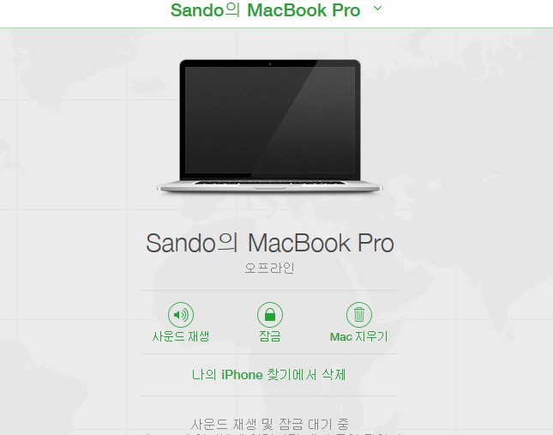This screenshot has width=553, height=435.
Task: Choose the Mac 지우기 label
Action: (x=359, y=336)
